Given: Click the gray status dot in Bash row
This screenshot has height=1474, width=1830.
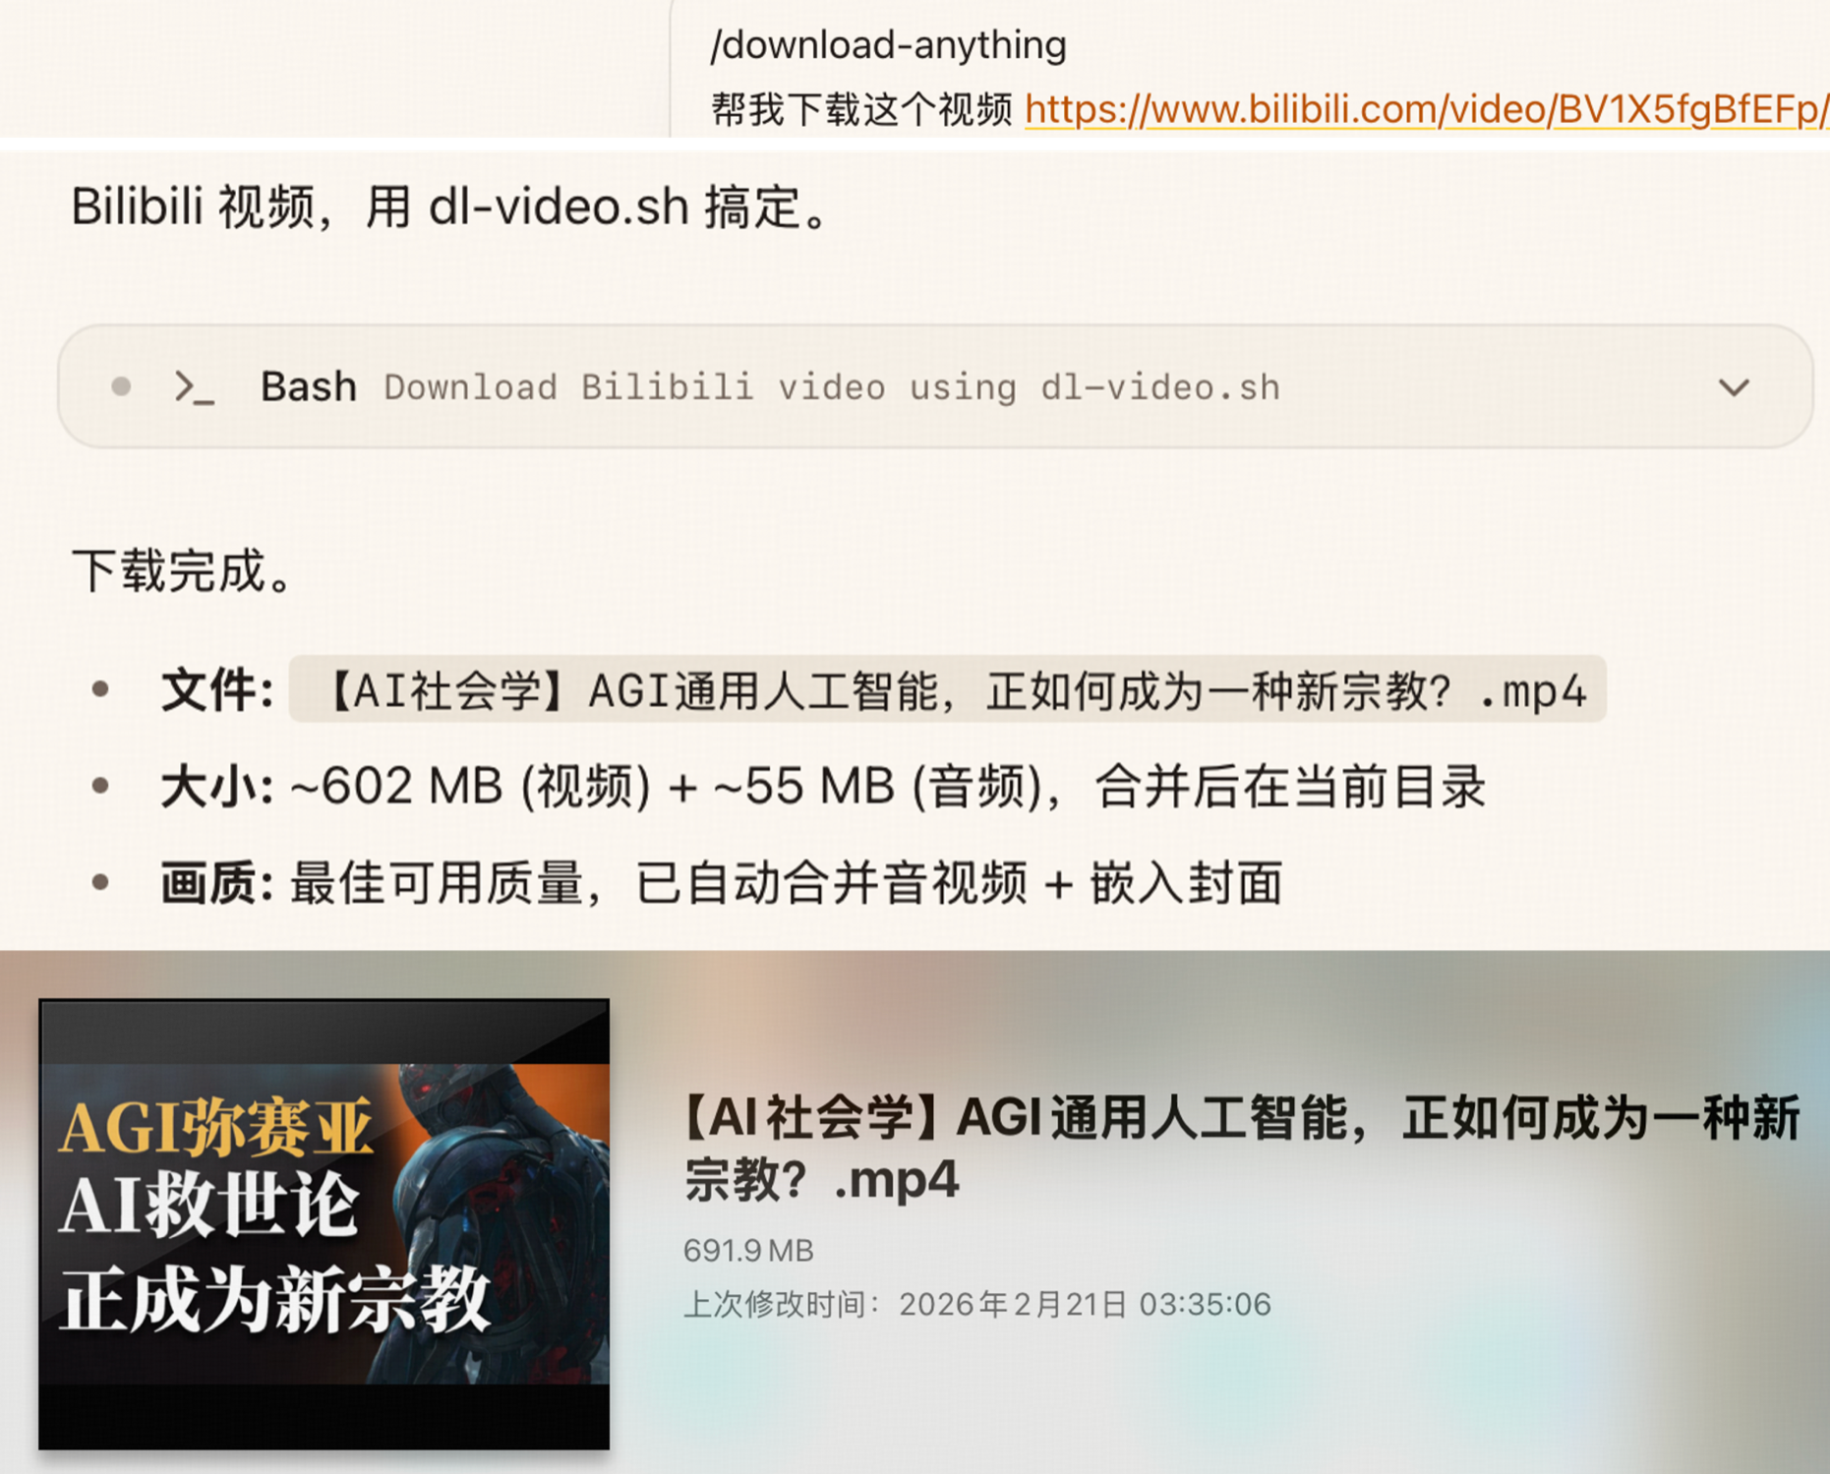Looking at the screenshot, I should pos(121,386).
